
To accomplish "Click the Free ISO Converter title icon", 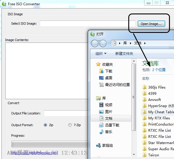I will pyautogui.click(x=4, y=4).
